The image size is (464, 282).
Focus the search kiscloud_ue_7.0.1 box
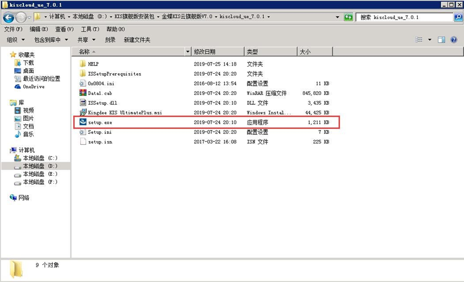click(x=404, y=17)
